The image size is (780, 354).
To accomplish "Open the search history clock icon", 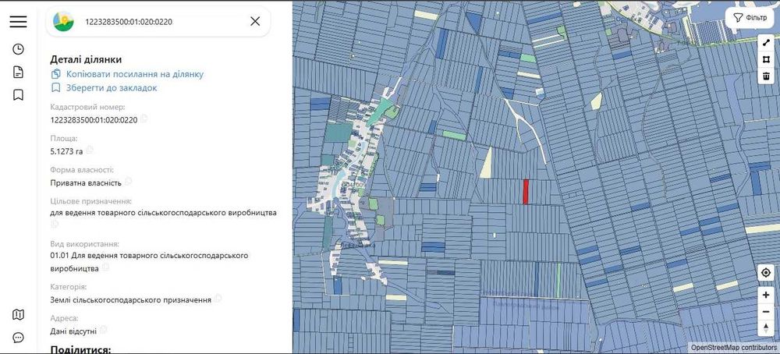I will point(18,48).
